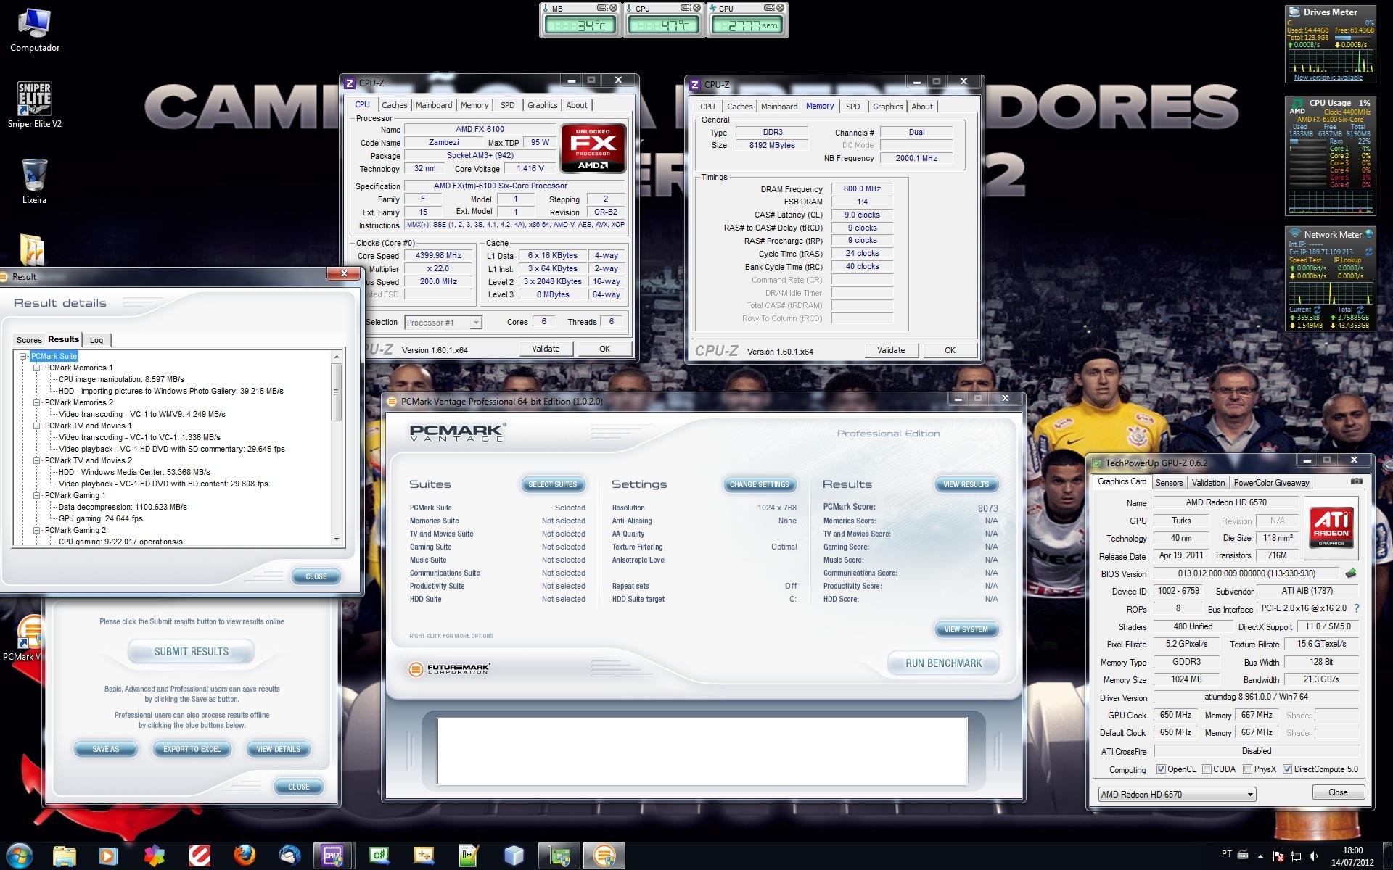Click the MB temperature gadget settings icon
1393x870 pixels.
point(602,8)
